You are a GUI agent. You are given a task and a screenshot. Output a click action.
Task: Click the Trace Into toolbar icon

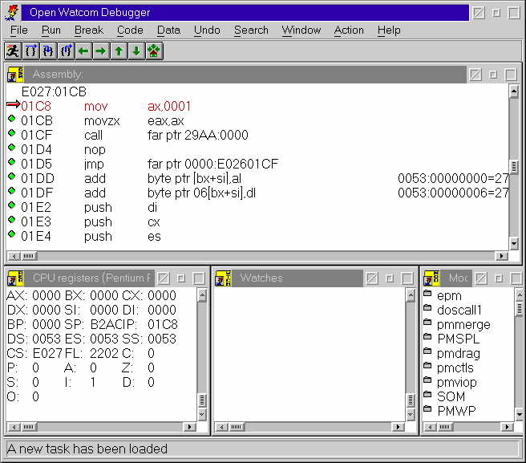48,51
